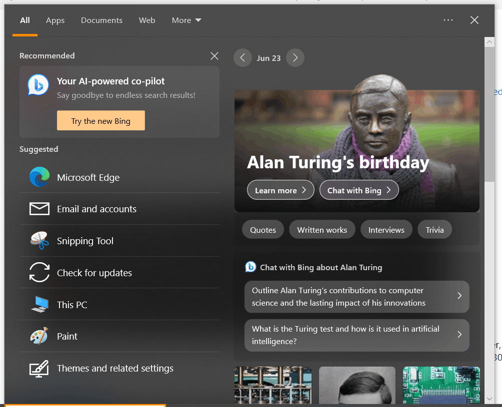Dismiss the Recommended section
The width and height of the screenshot is (502, 407).
[214, 56]
